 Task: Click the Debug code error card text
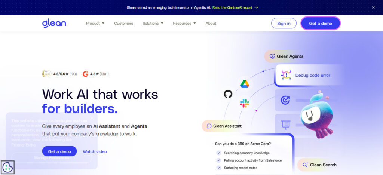click(x=313, y=76)
